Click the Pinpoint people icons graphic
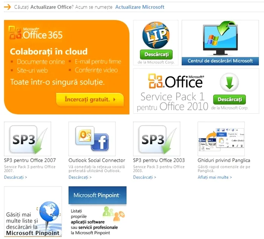The height and width of the screenshot is (239, 264). tap(114, 213)
